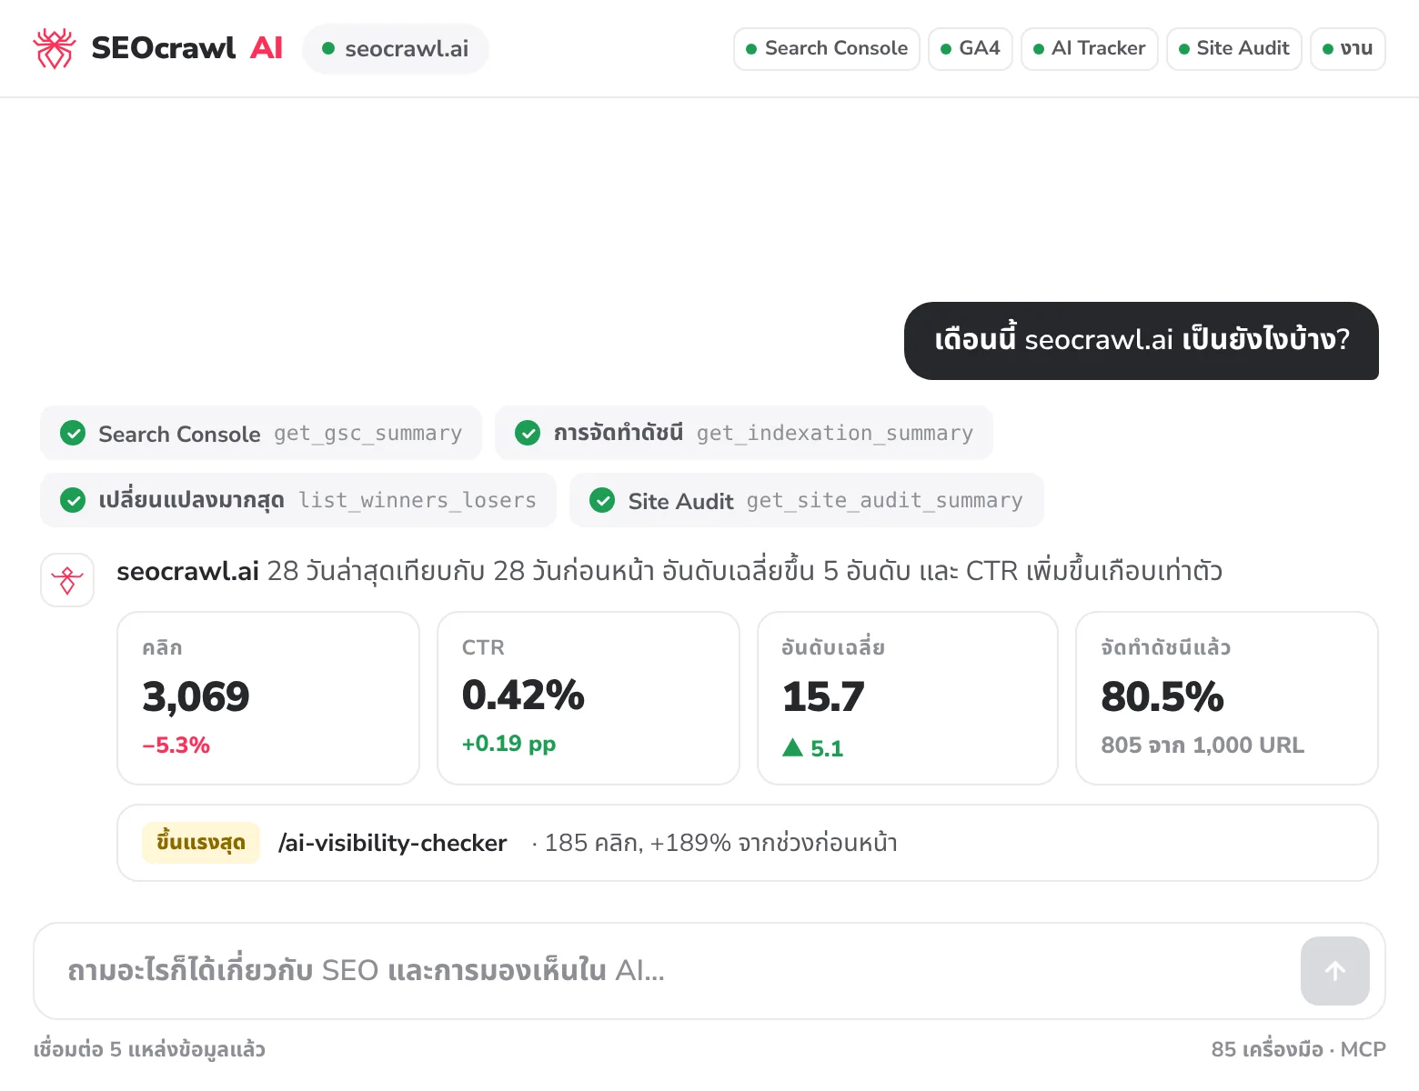The height and width of the screenshot is (1091, 1419).
Task: Click the green check on get_gsc_summary chip
Action: (73, 433)
